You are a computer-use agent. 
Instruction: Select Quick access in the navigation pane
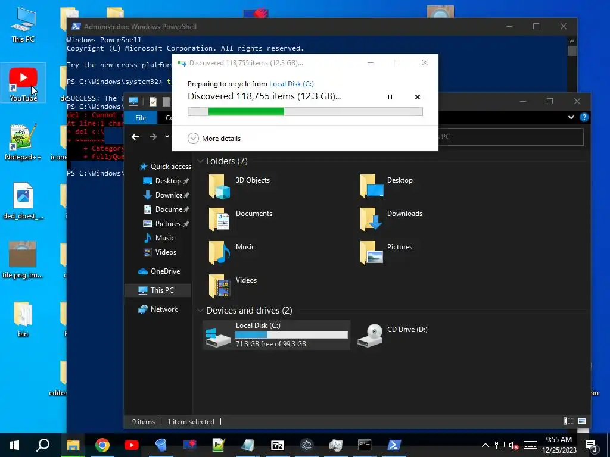click(x=166, y=167)
